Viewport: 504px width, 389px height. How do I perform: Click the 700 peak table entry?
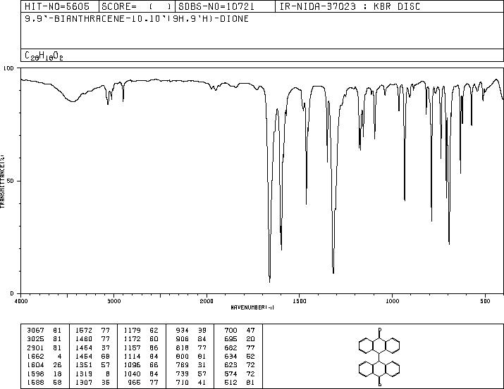(231, 330)
